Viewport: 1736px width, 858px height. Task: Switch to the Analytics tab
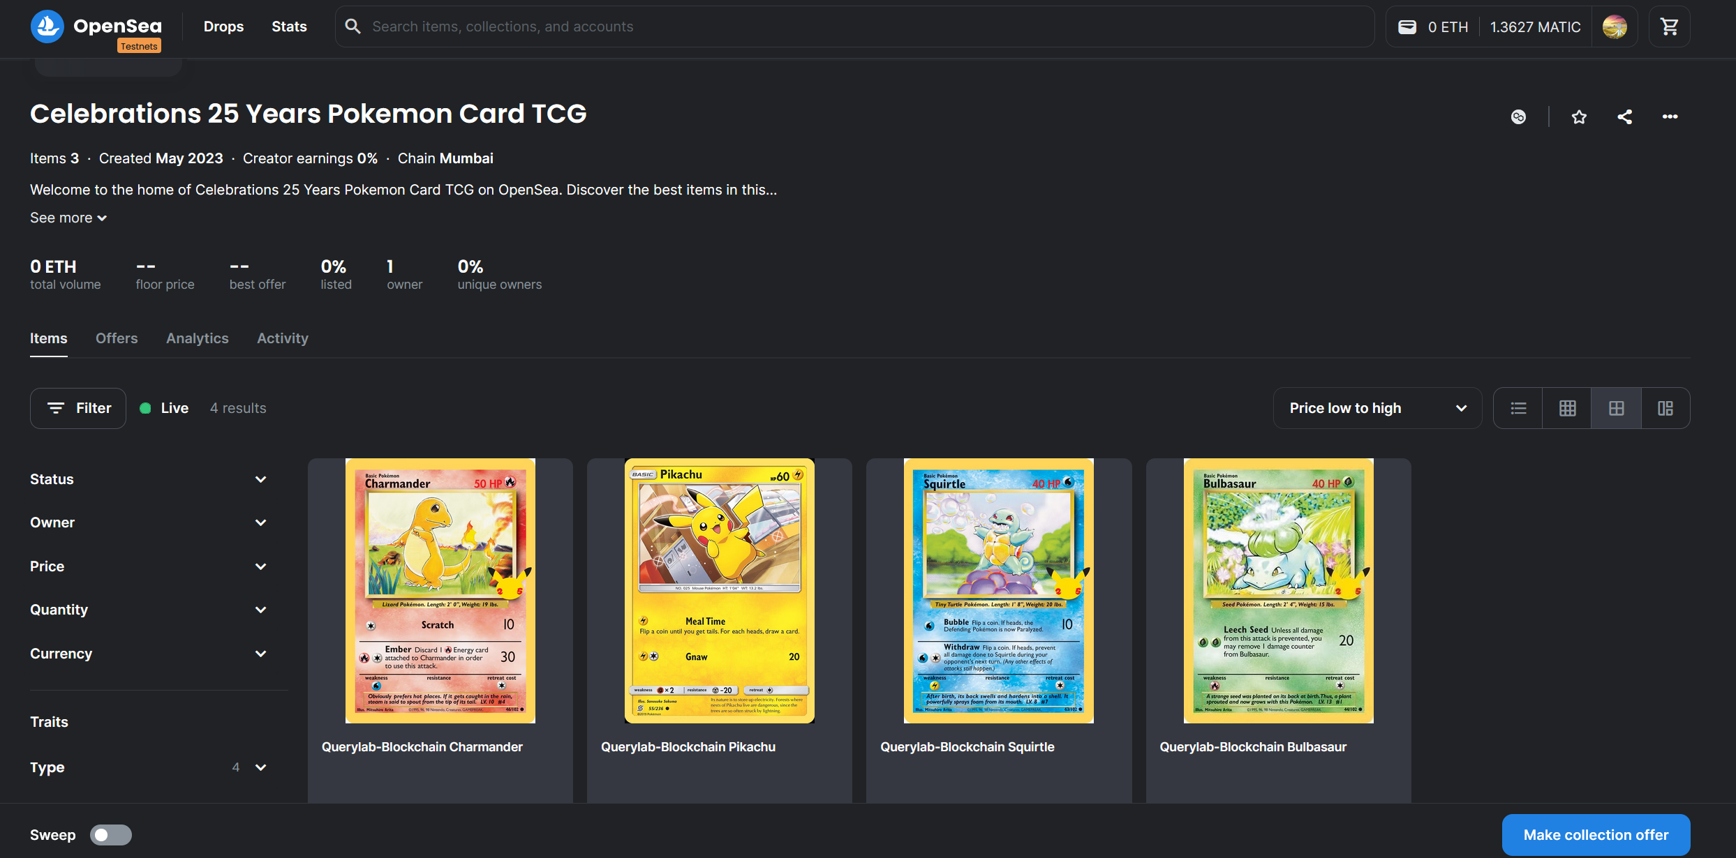tap(197, 338)
